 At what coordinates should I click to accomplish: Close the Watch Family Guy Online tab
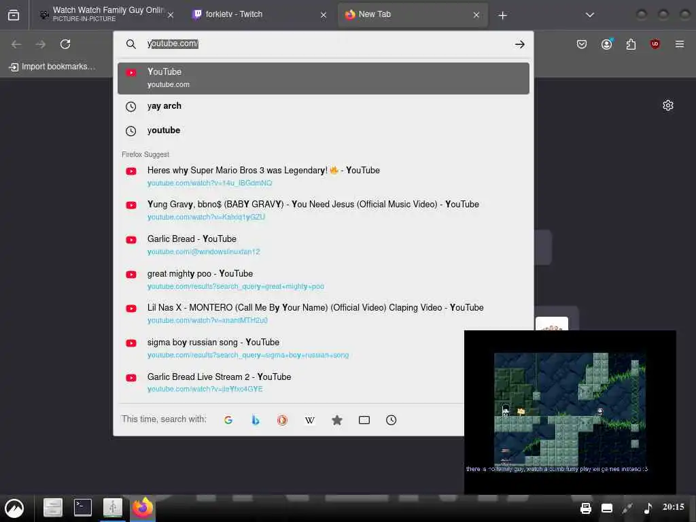pyautogui.click(x=171, y=15)
